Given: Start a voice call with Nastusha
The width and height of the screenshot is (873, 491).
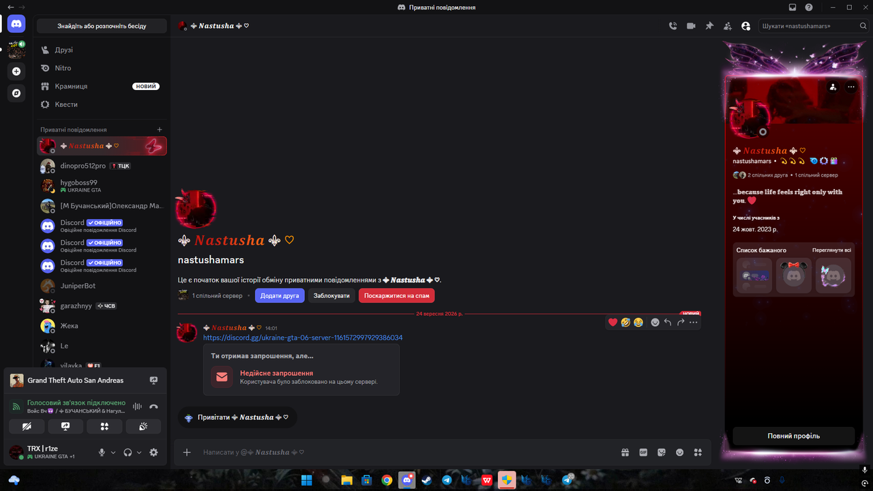Looking at the screenshot, I should (x=673, y=26).
